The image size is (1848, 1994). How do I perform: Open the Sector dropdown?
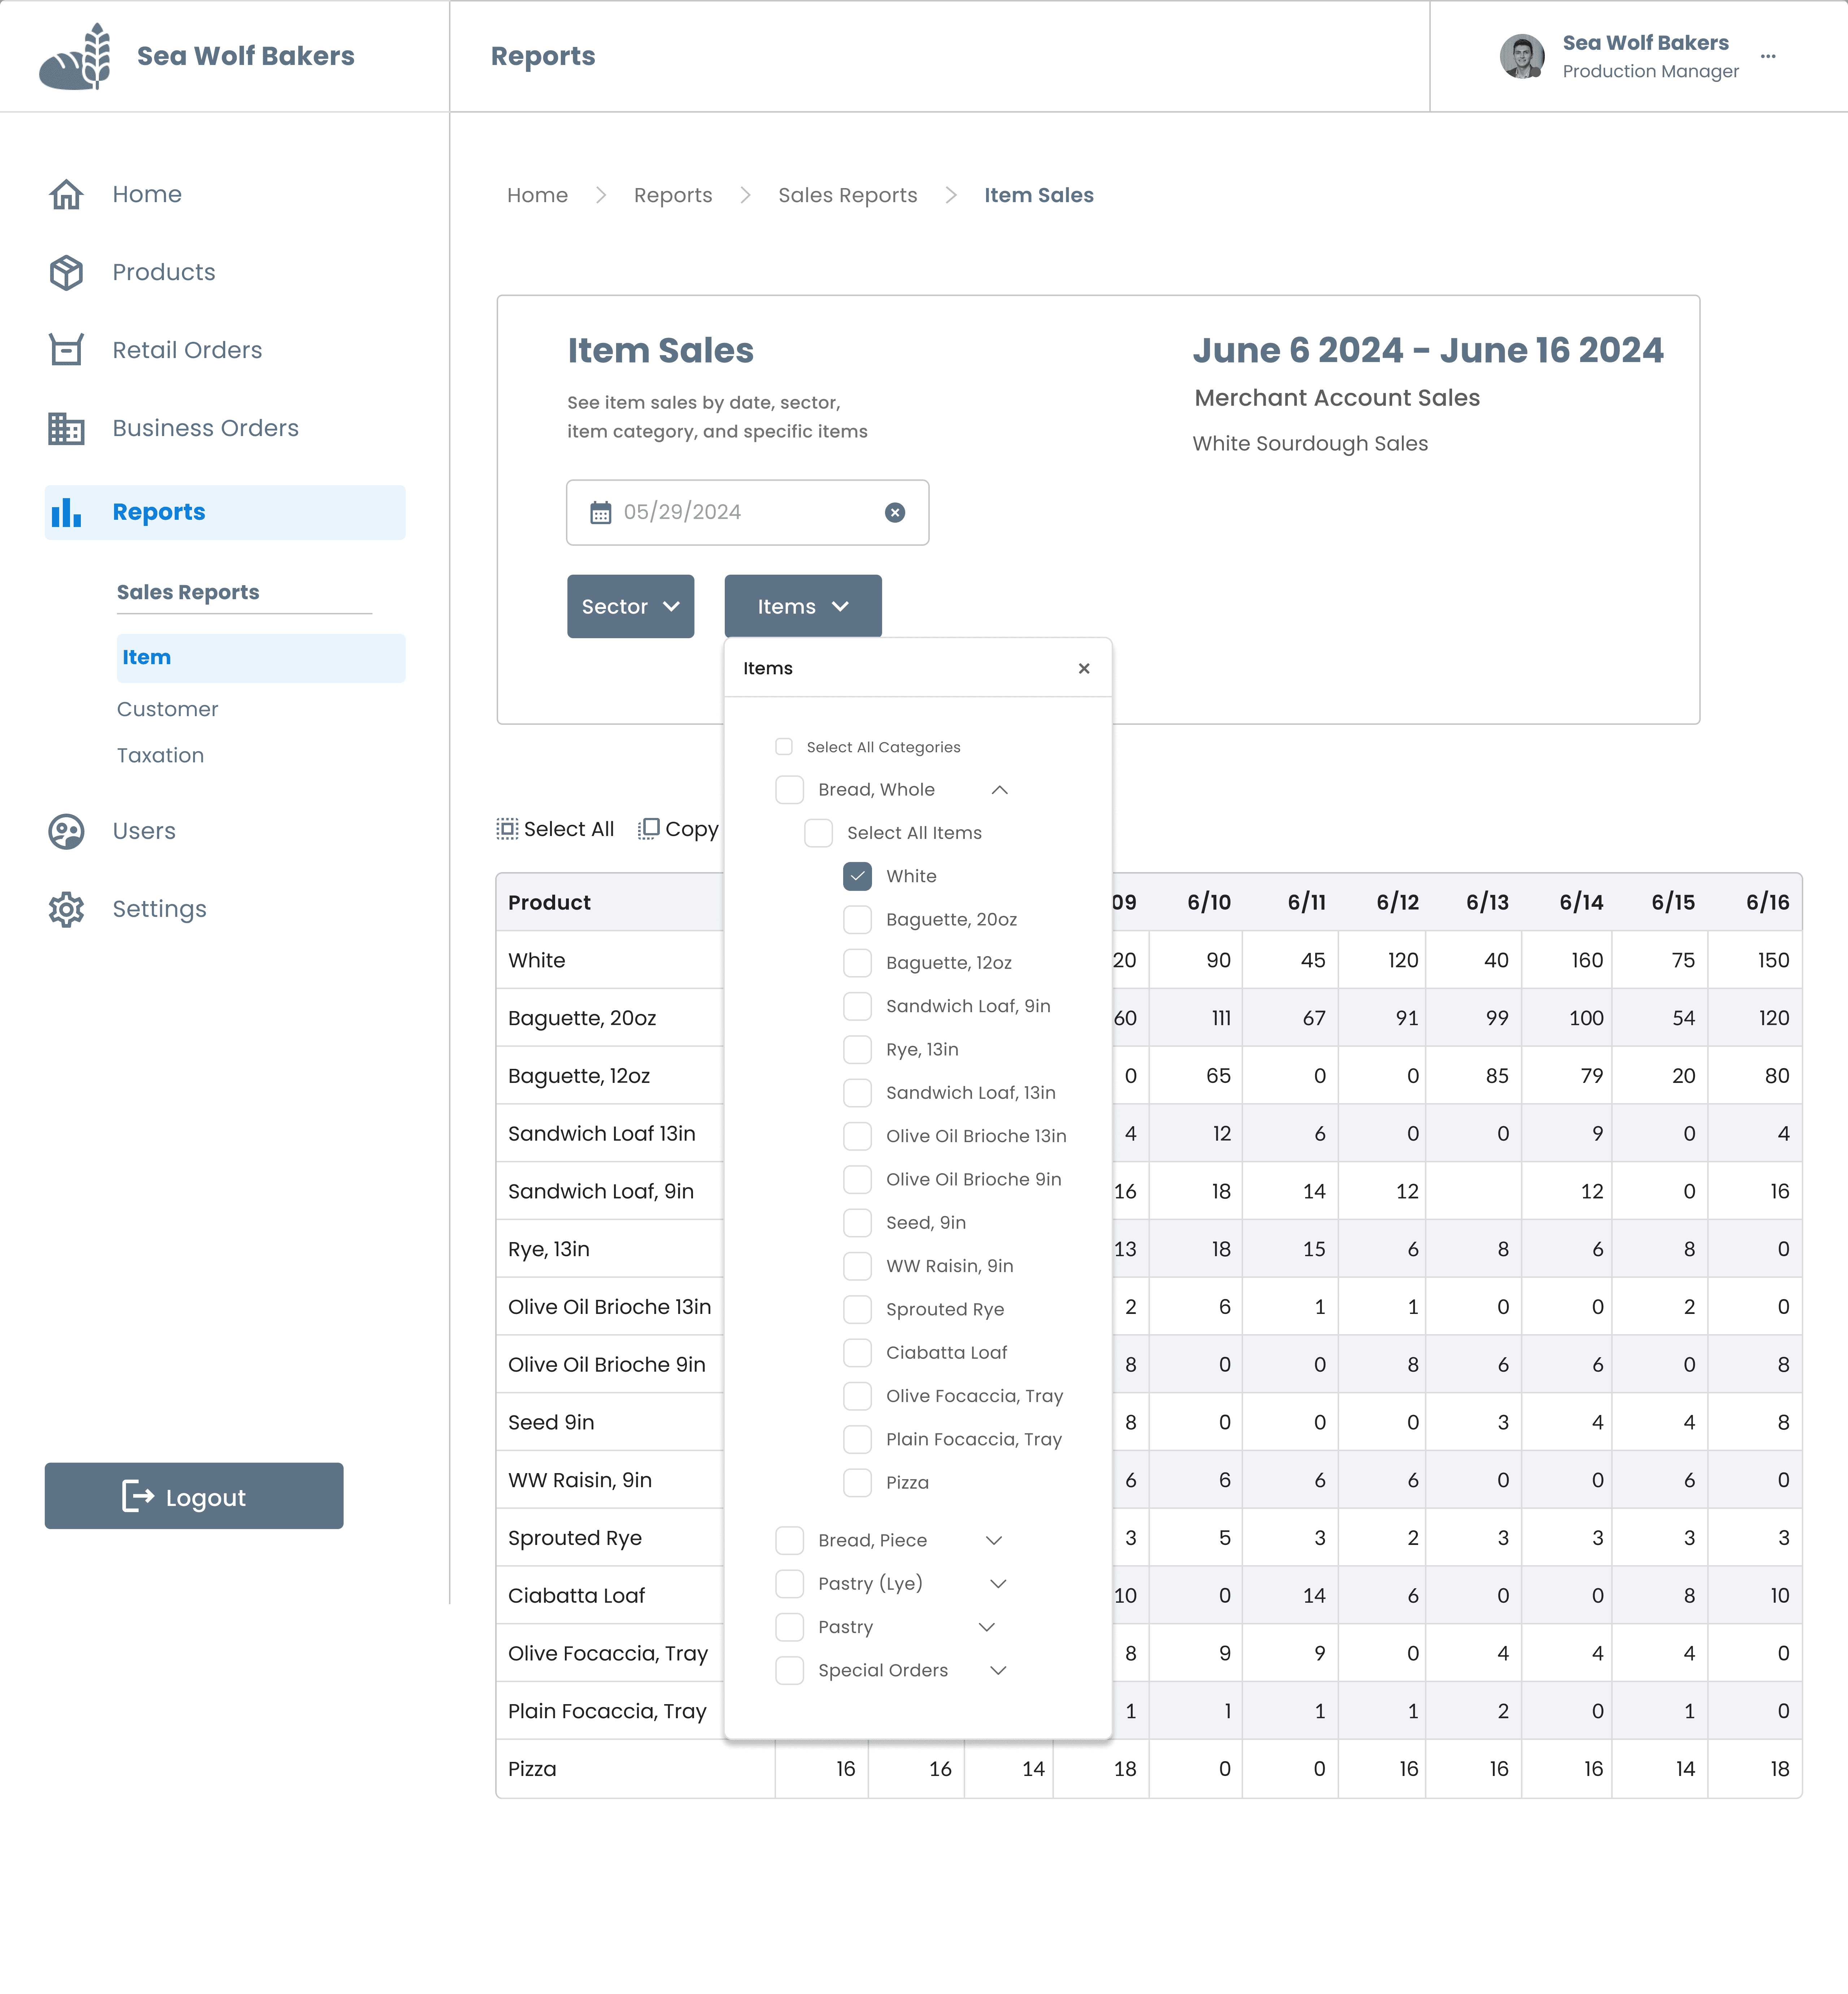(631, 606)
